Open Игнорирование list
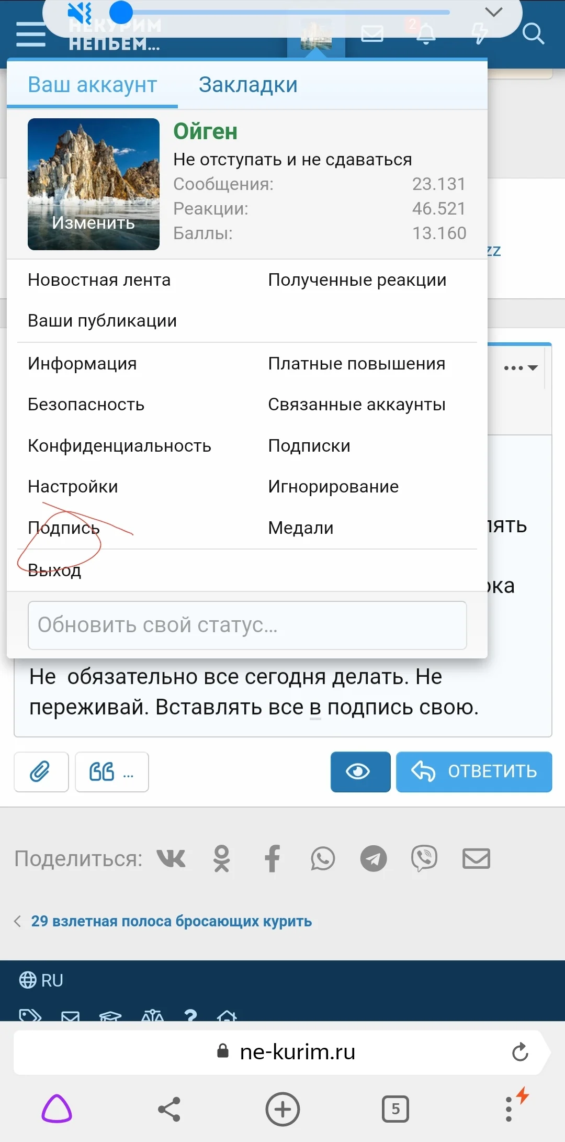This screenshot has height=1142, width=565. [333, 487]
